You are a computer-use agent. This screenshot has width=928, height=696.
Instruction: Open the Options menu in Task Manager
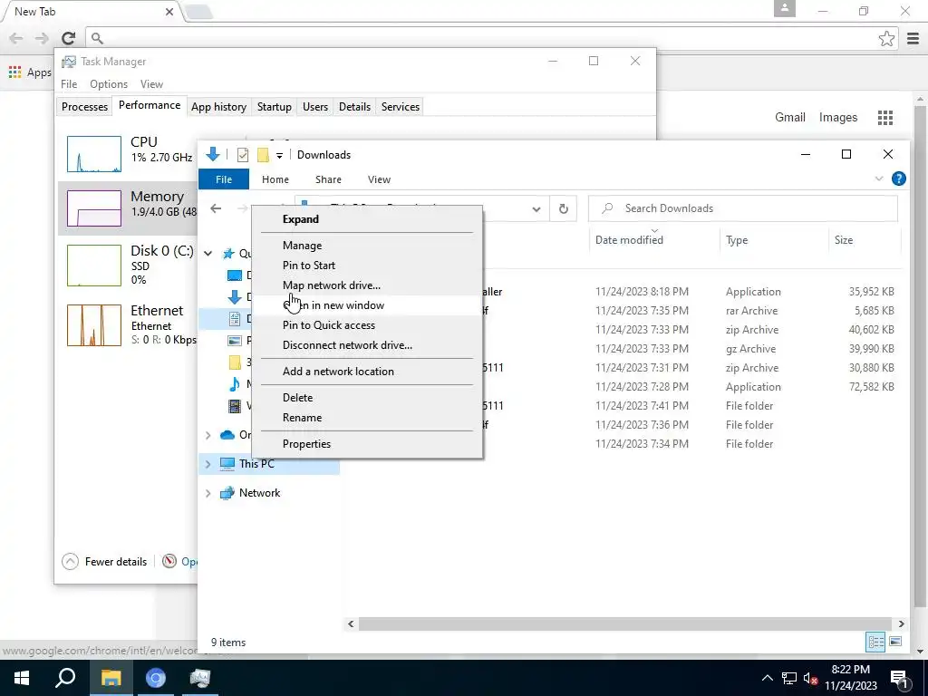click(x=109, y=84)
